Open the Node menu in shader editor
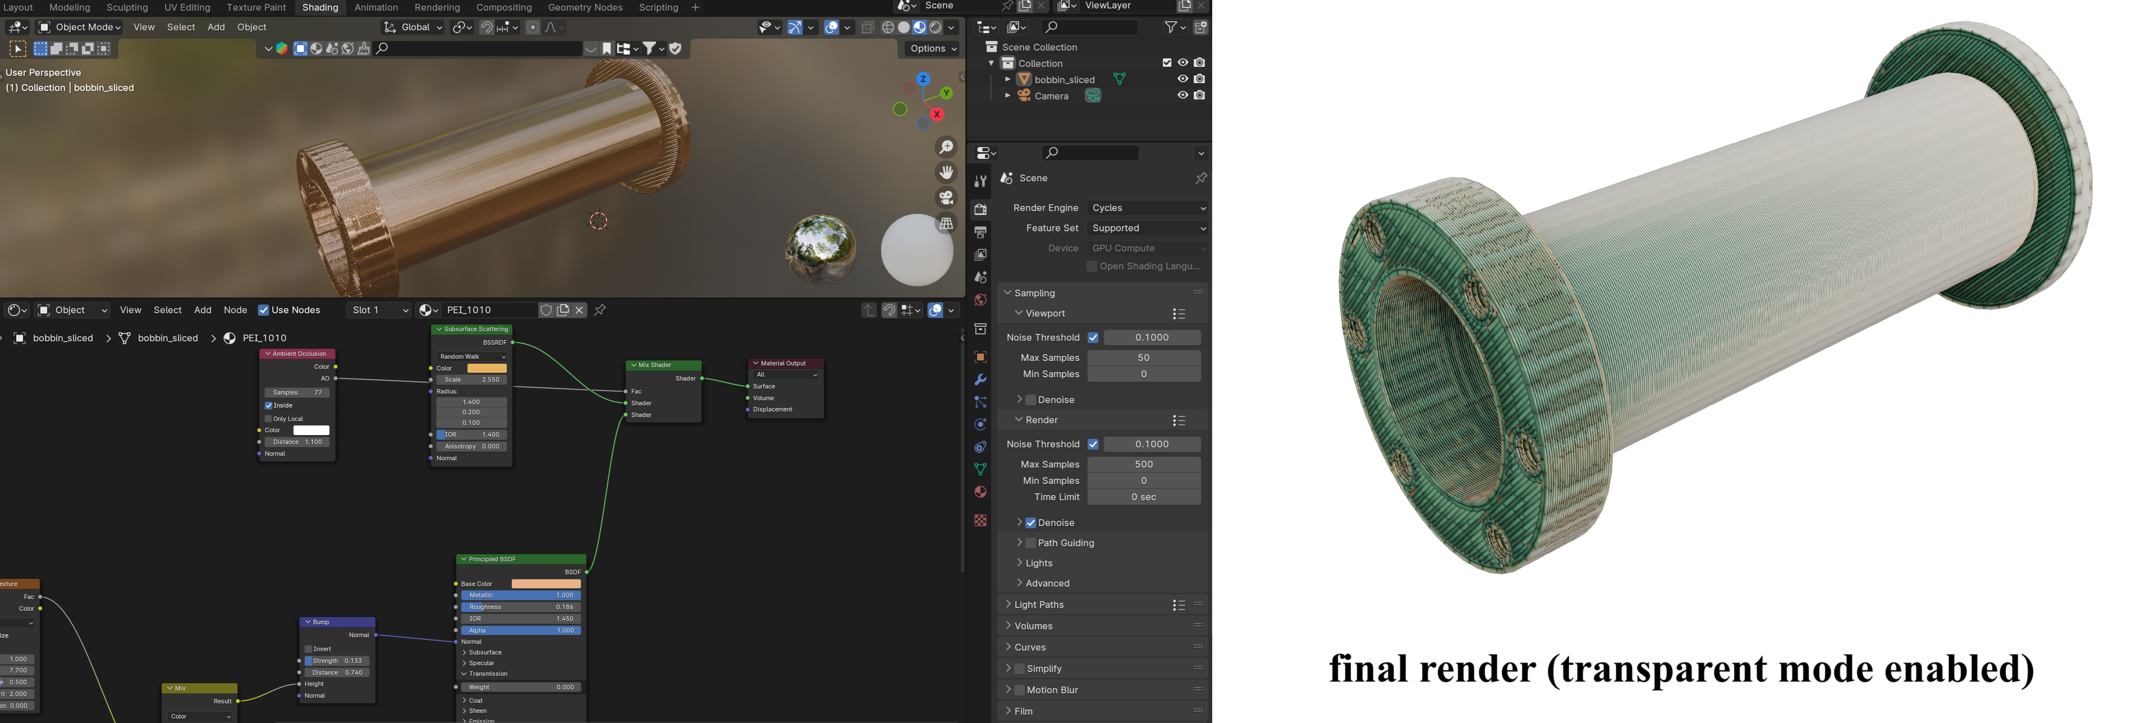Screen dimensions: 2141x723 pyautogui.click(x=235, y=310)
